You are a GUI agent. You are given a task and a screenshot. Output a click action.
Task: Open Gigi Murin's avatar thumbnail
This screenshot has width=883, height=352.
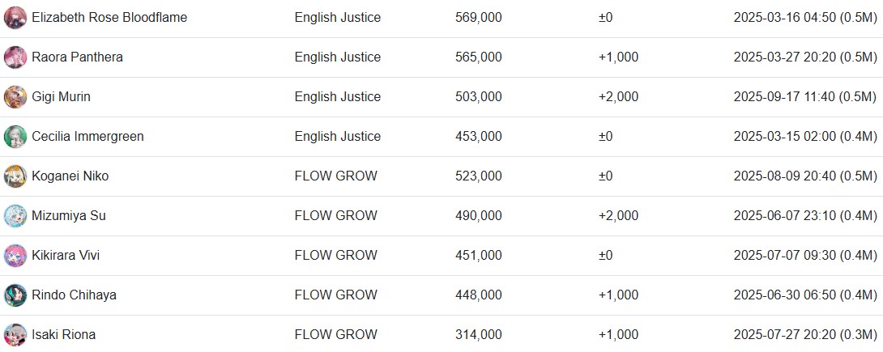pyautogui.click(x=15, y=97)
